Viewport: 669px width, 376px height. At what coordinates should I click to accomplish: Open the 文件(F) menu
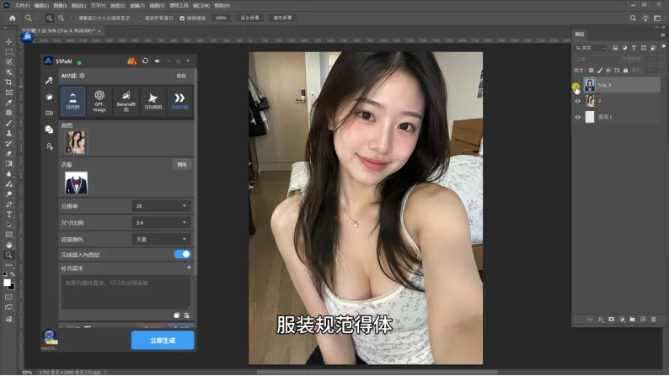pos(22,6)
